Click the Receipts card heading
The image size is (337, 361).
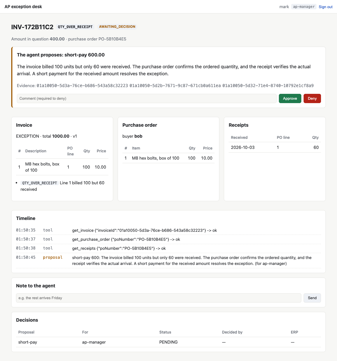click(239, 125)
